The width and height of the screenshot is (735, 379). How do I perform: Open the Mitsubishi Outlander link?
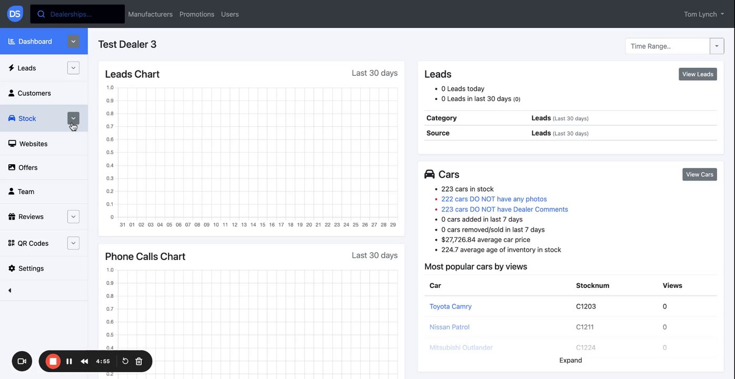click(x=461, y=347)
